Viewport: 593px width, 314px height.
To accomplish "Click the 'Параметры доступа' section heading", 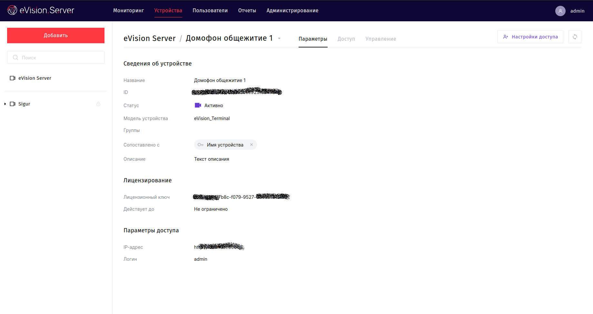I will [151, 230].
